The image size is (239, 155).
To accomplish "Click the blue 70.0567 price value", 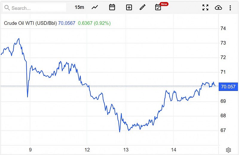I will [x=67, y=23].
